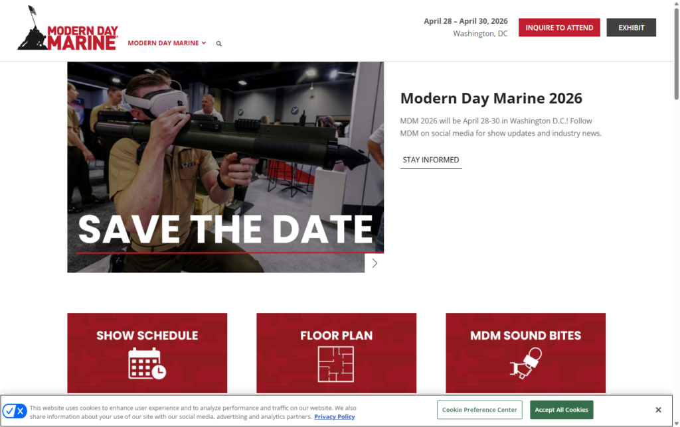Select the Floor Plan tile heading
This screenshot has width=680, height=427.
pos(336,335)
